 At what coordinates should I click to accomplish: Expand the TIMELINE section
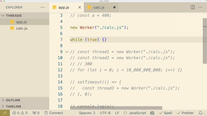(25, 106)
